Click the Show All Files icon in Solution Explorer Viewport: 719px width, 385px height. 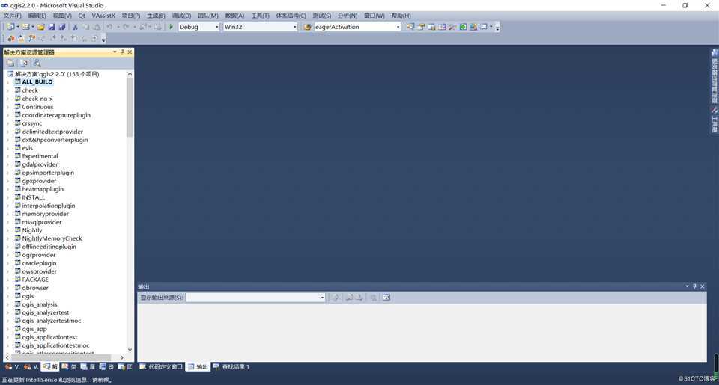pyautogui.click(x=24, y=64)
